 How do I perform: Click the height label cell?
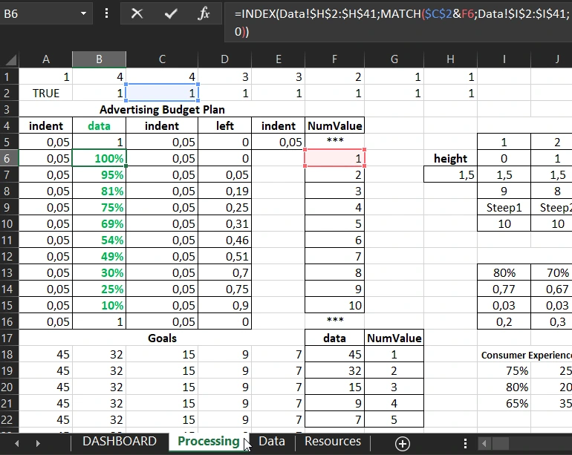pos(450,158)
